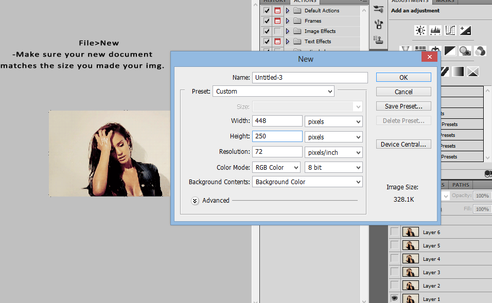Add a Brightness/Contrast adjustment
This screenshot has width=492, height=303.
(420, 30)
